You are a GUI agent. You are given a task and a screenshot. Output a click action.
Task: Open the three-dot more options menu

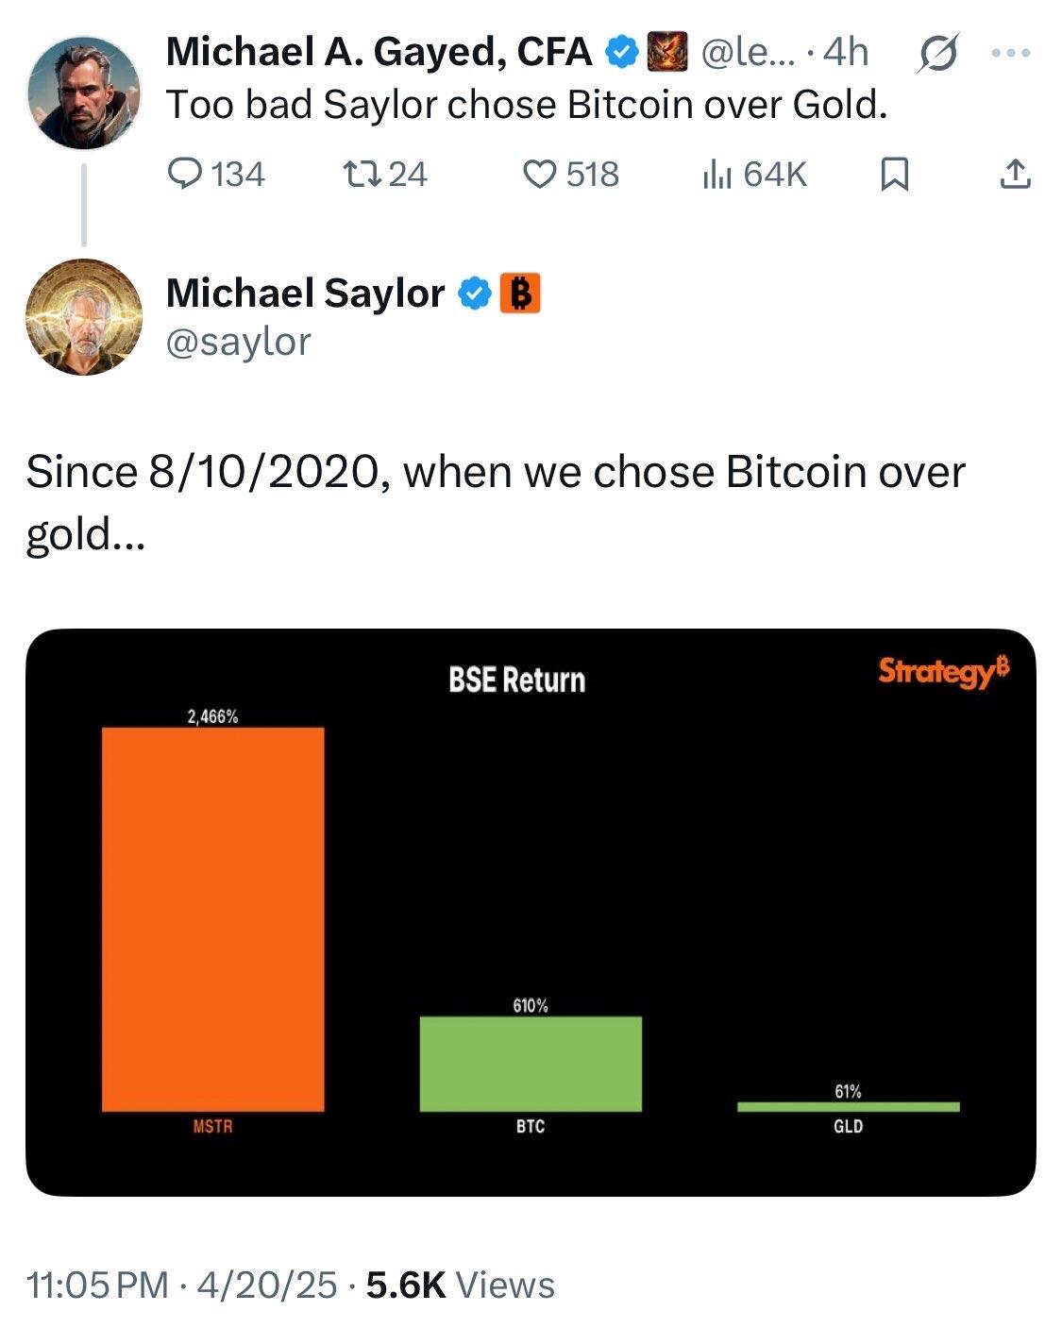[1011, 53]
